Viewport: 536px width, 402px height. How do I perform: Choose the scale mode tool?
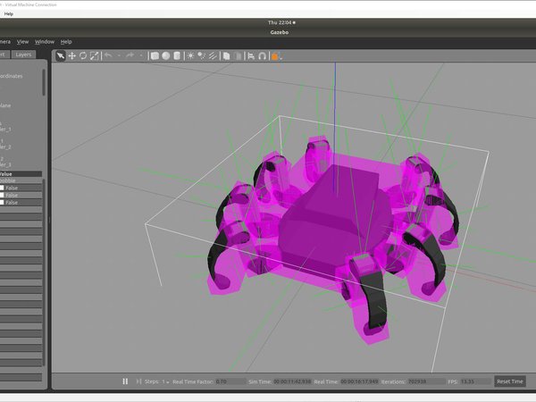[93, 55]
